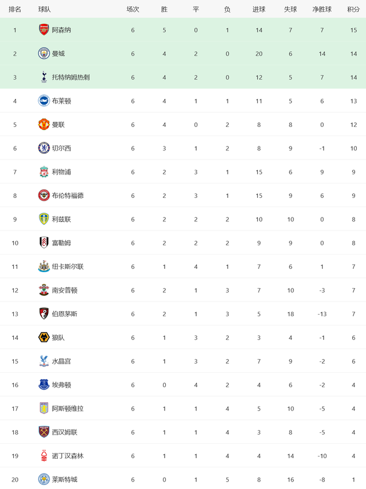The height and width of the screenshot is (489, 366).
Task: Click the Leicester City fox badge
Action: click(44, 479)
